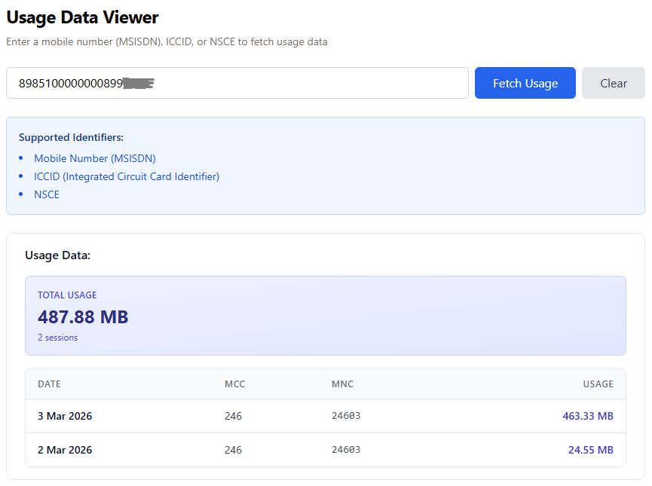652x486 pixels.
Task: Click the MCC value in the 2 Mar row
Action: point(233,450)
